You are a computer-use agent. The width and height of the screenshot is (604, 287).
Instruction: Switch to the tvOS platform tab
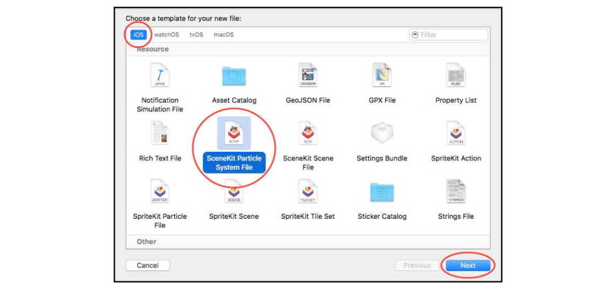coord(196,35)
